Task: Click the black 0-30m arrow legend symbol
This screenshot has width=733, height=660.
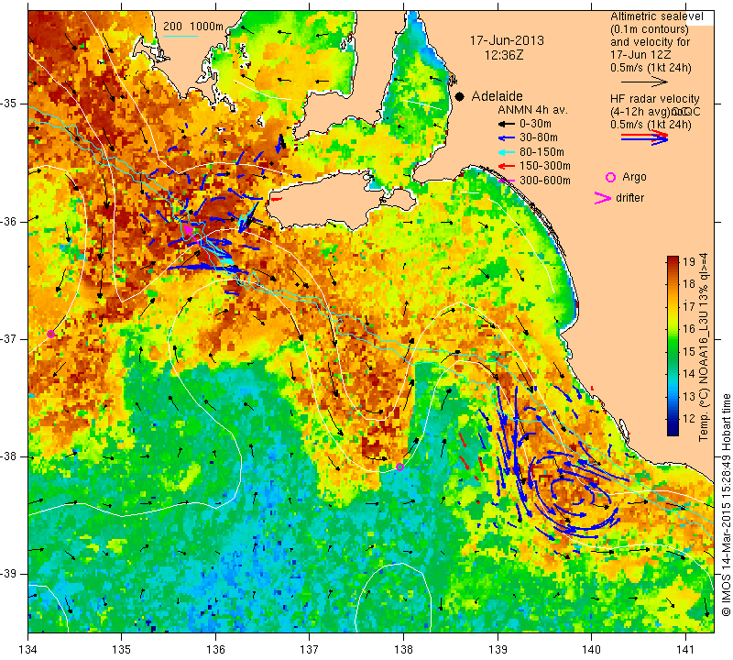Action: click(506, 125)
